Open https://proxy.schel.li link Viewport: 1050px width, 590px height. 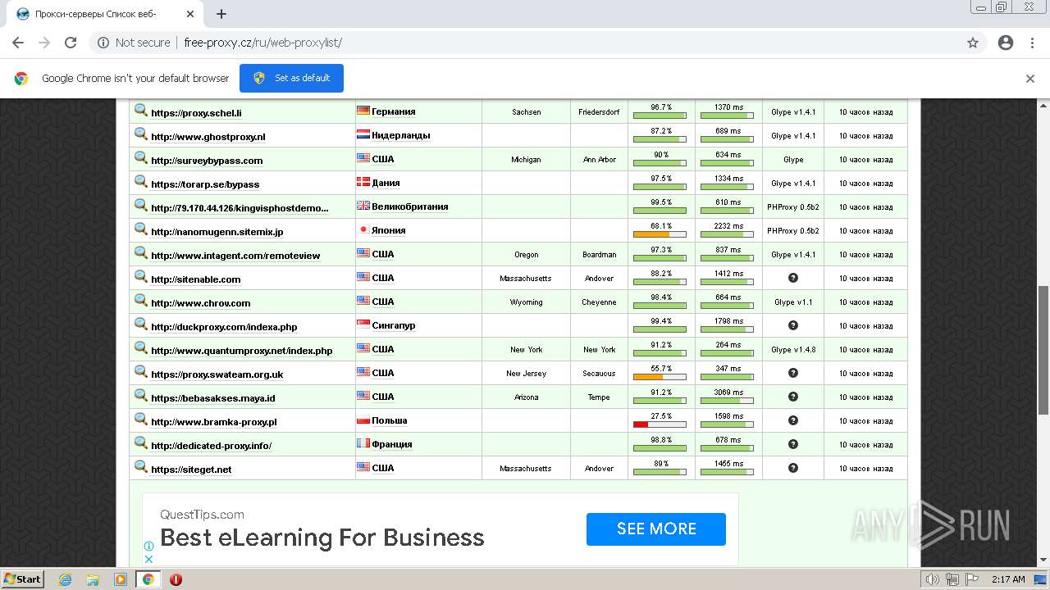[196, 113]
